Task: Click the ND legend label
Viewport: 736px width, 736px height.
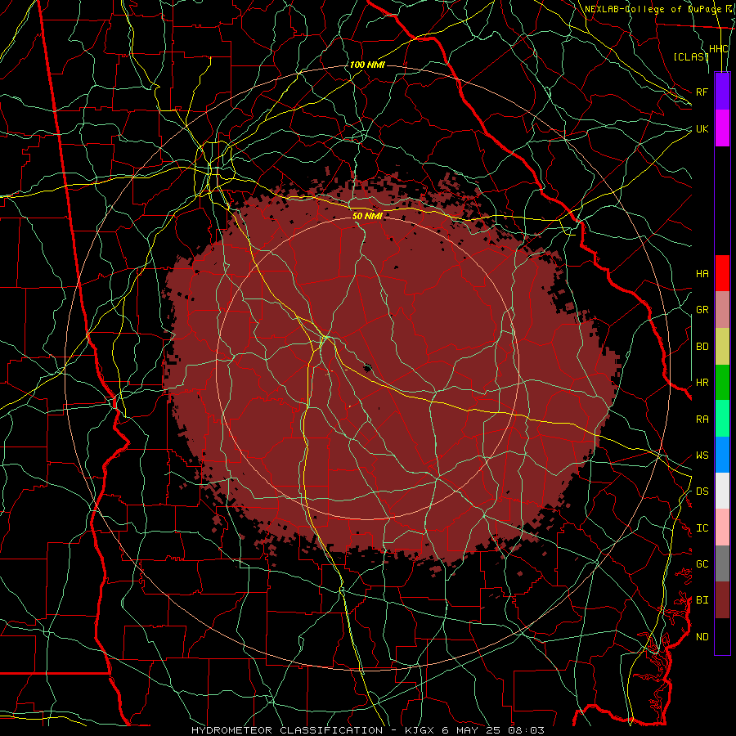Action: [x=702, y=637]
